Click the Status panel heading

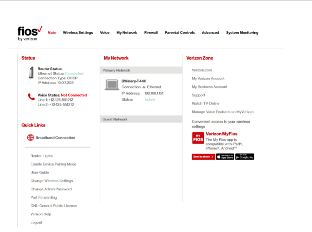coord(28,58)
